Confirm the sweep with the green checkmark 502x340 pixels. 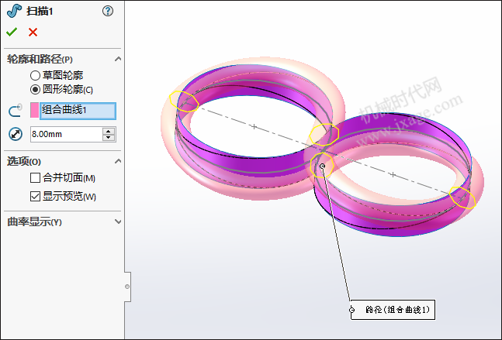(x=12, y=32)
